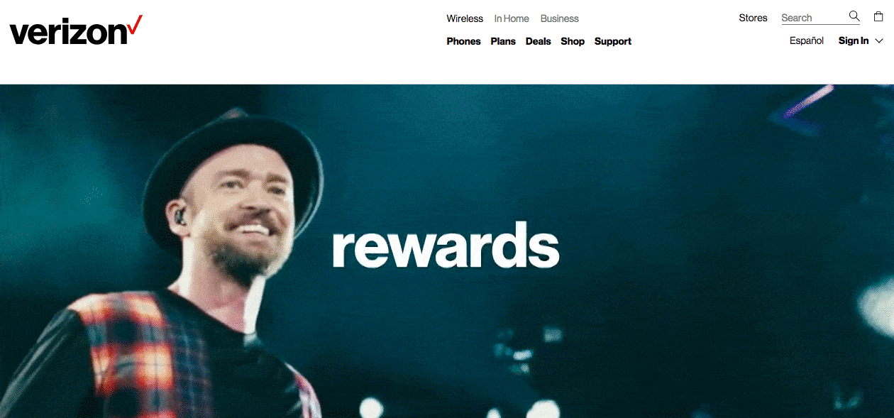Open the Sign In menu
Screen dimensions: 894x418
click(x=854, y=40)
